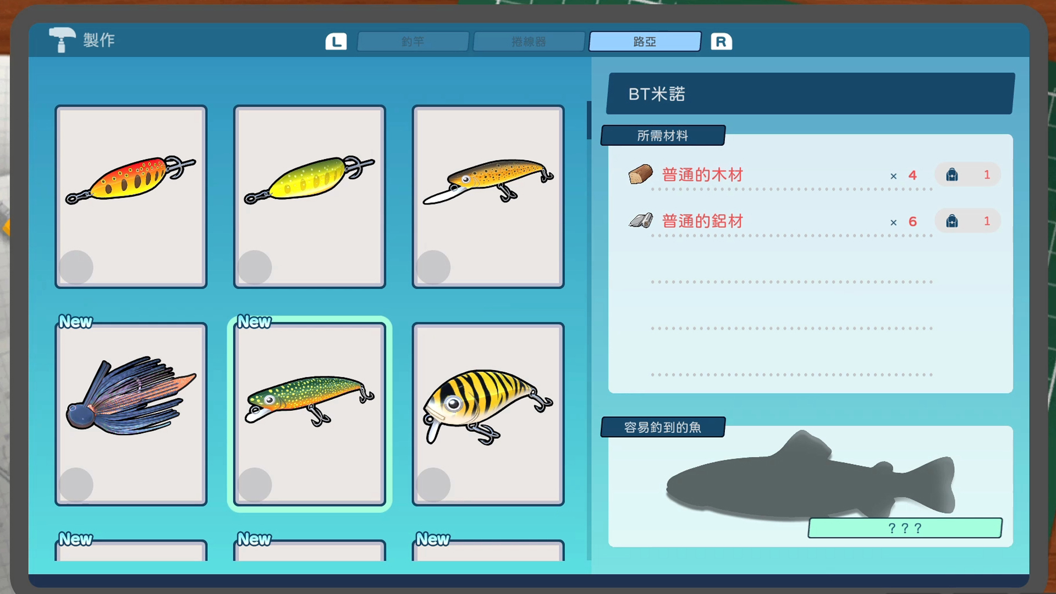
Task: Click the gray circle on yellow-green spoon card
Action: click(255, 267)
